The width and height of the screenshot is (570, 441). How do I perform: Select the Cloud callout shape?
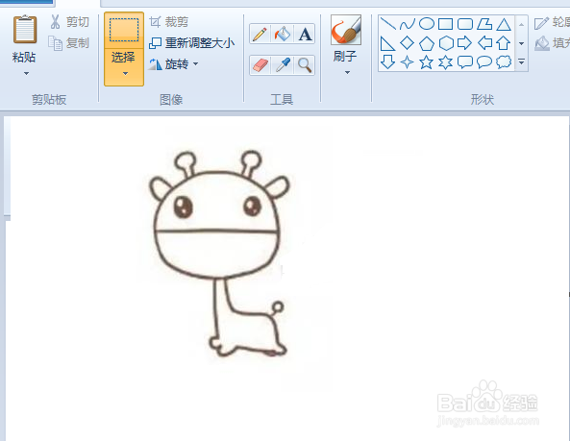pyautogui.click(x=504, y=62)
